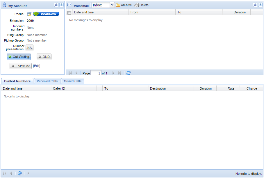Click the softphone Download button
Screen dimensions: 264x178
point(46,14)
